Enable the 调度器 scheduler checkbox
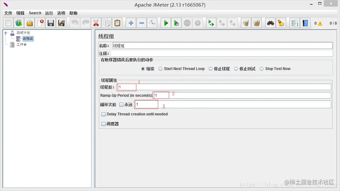The height and width of the screenshot is (191, 340). tap(104, 124)
